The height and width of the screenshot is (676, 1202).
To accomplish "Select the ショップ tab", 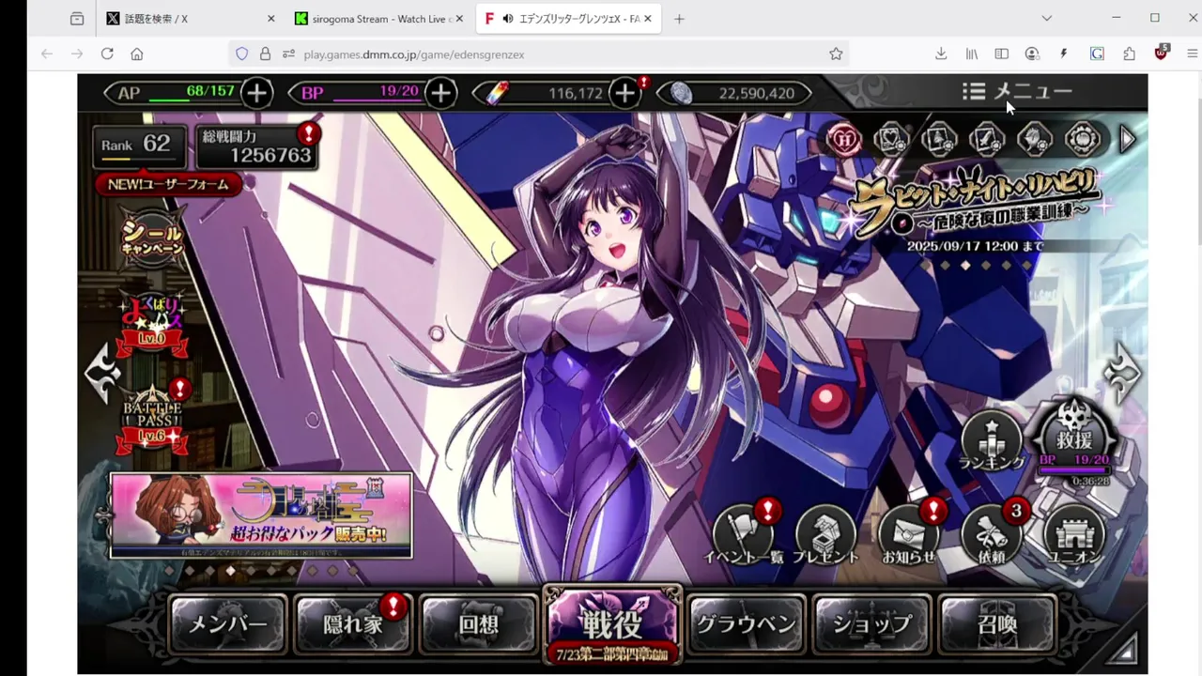I will tap(872, 623).
